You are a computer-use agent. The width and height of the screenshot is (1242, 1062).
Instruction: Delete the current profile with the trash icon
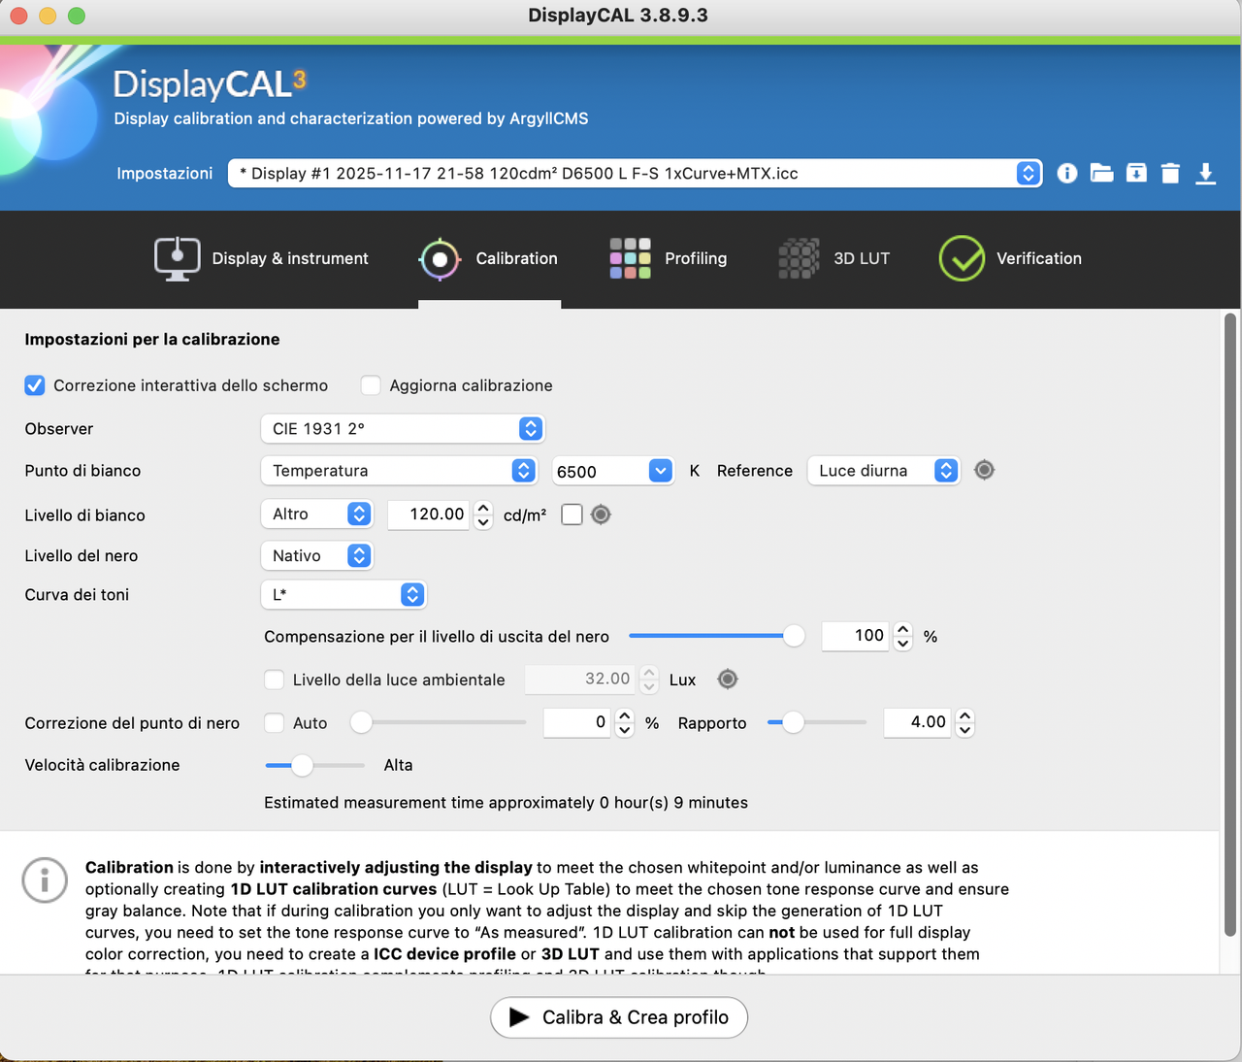pos(1170,173)
